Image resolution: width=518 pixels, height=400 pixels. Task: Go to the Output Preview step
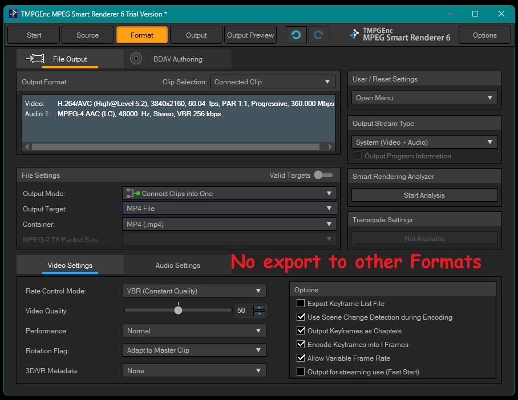(250, 35)
